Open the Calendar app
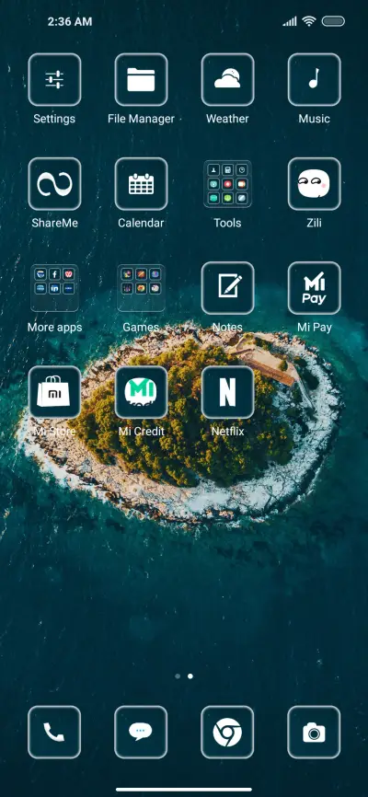 (x=141, y=184)
